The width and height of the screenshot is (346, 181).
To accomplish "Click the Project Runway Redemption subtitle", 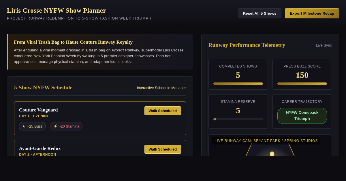I will (x=79, y=18).
